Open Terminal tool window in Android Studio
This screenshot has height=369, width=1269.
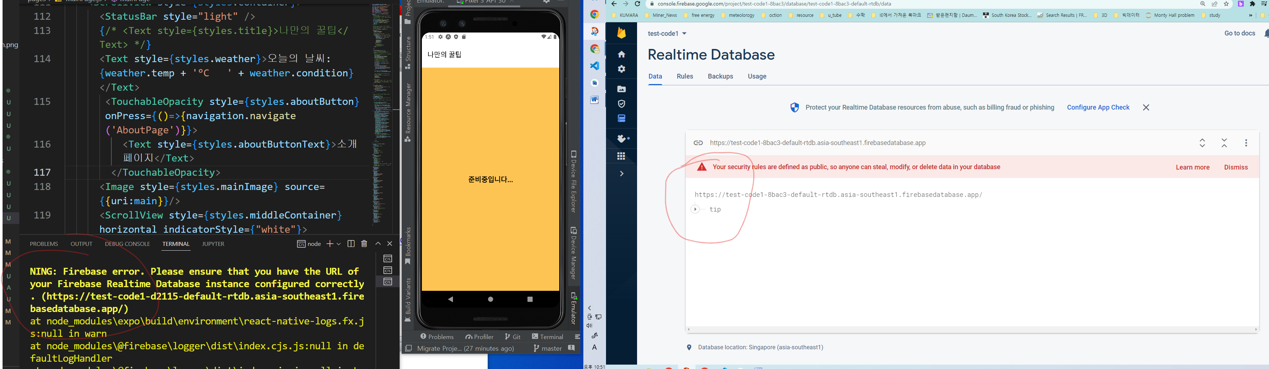pos(548,336)
